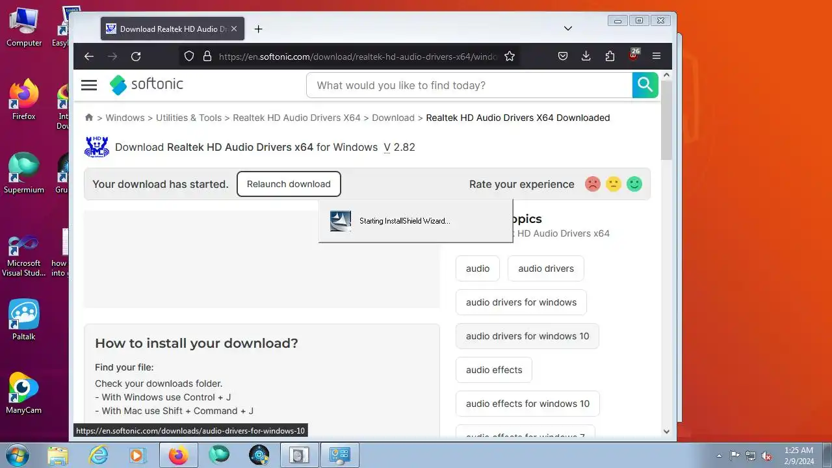Click 'Starting InstallShield Wizard...' text
The width and height of the screenshot is (832, 468).
click(x=404, y=221)
